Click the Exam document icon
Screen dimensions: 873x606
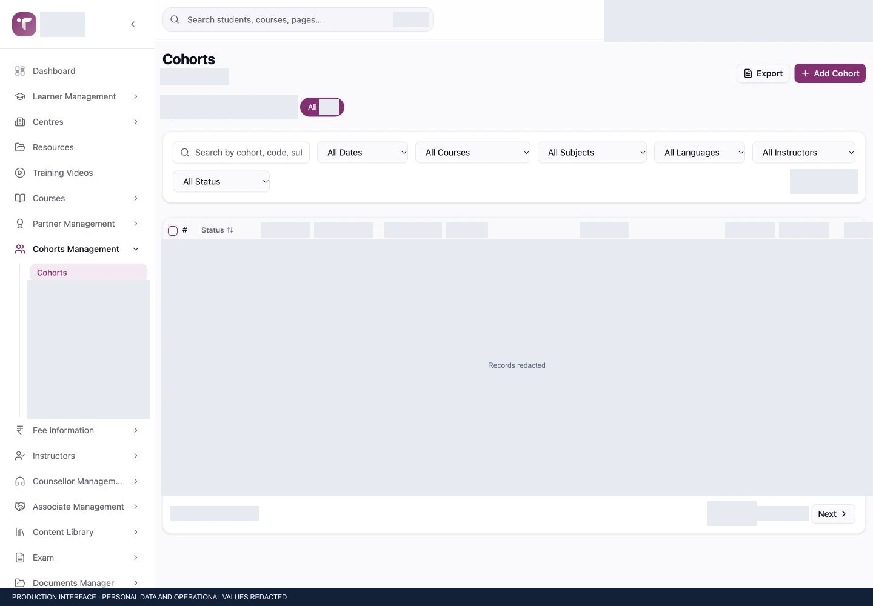click(20, 558)
